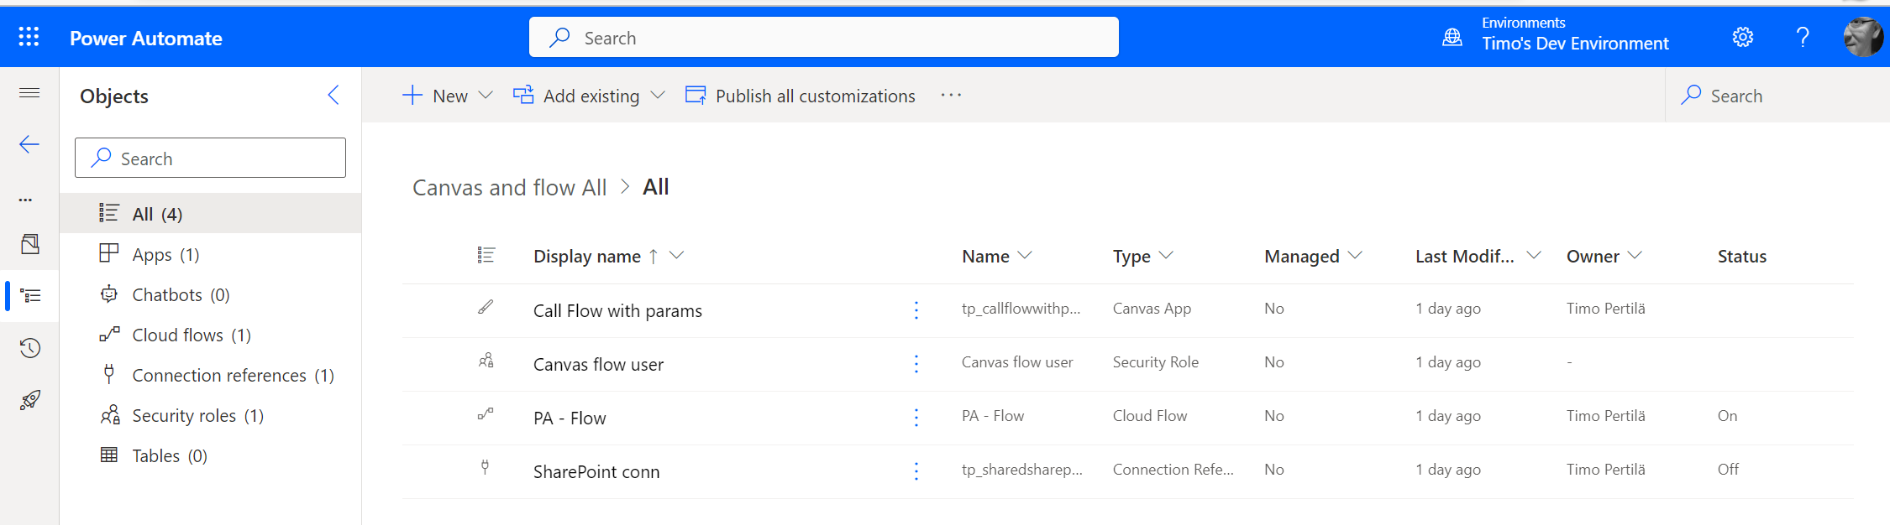1890x525 pixels.
Task: Open the History icon in left rail
Action: [29, 348]
